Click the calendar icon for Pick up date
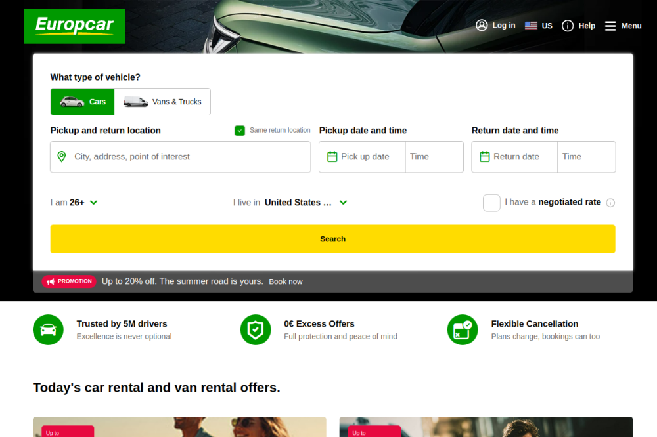The image size is (657, 437). (x=332, y=157)
